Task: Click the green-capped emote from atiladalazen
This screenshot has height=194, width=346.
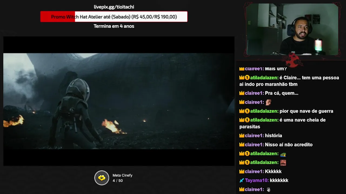Action: 283,154
